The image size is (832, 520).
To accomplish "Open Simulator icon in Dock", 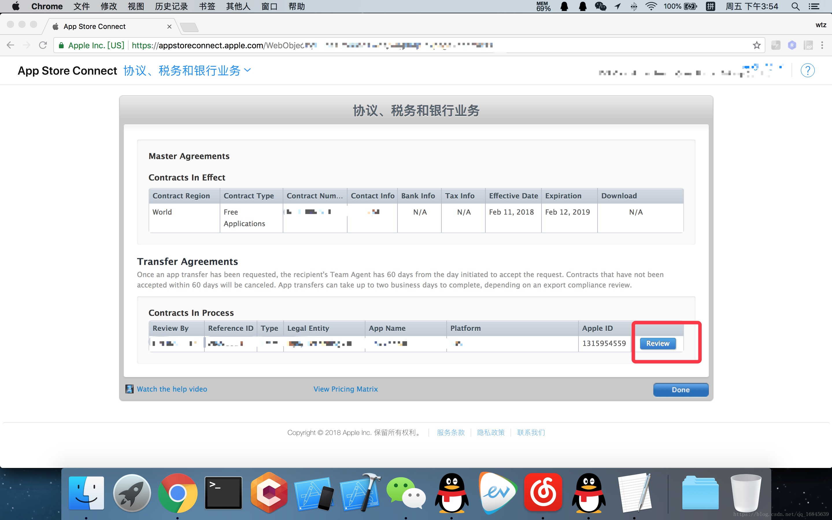I will 314,493.
